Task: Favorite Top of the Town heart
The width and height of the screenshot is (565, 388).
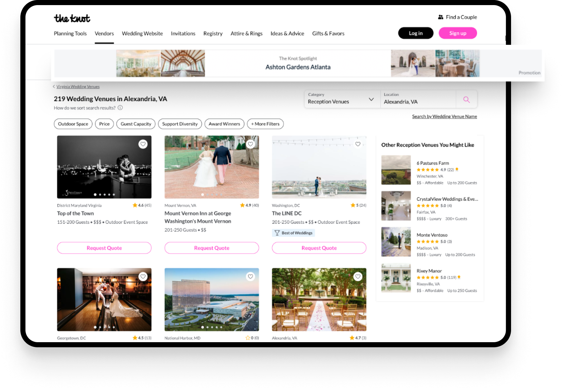Action: point(143,144)
